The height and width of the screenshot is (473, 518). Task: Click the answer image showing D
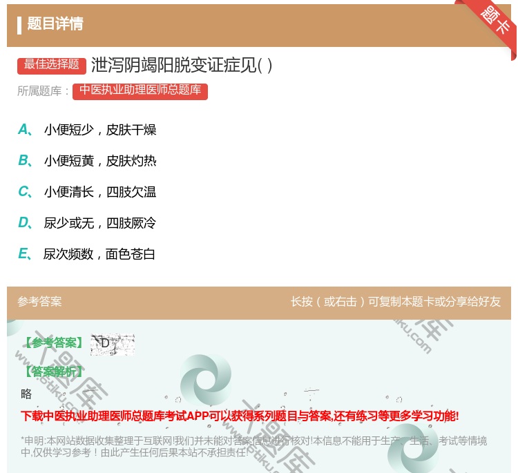point(112,344)
